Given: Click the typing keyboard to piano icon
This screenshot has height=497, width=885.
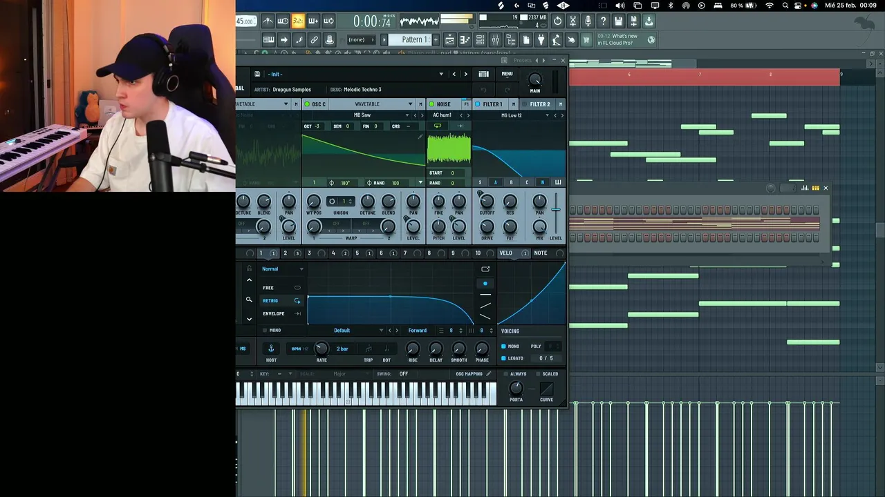Looking at the screenshot, I should pyautogui.click(x=268, y=39).
